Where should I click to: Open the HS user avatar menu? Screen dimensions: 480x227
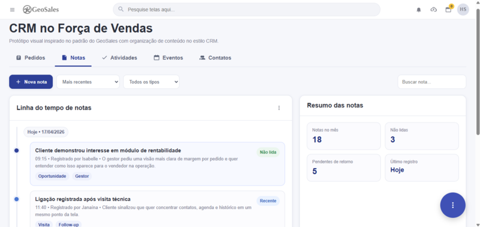(463, 10)
